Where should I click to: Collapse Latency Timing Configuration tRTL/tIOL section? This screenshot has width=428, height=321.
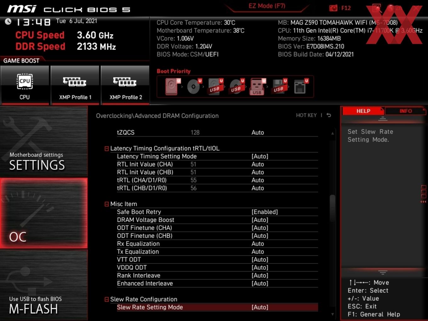click(x=107, y=149)
